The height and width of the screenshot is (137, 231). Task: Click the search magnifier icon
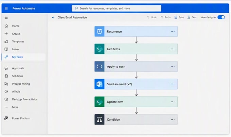[x=76, y=8]
